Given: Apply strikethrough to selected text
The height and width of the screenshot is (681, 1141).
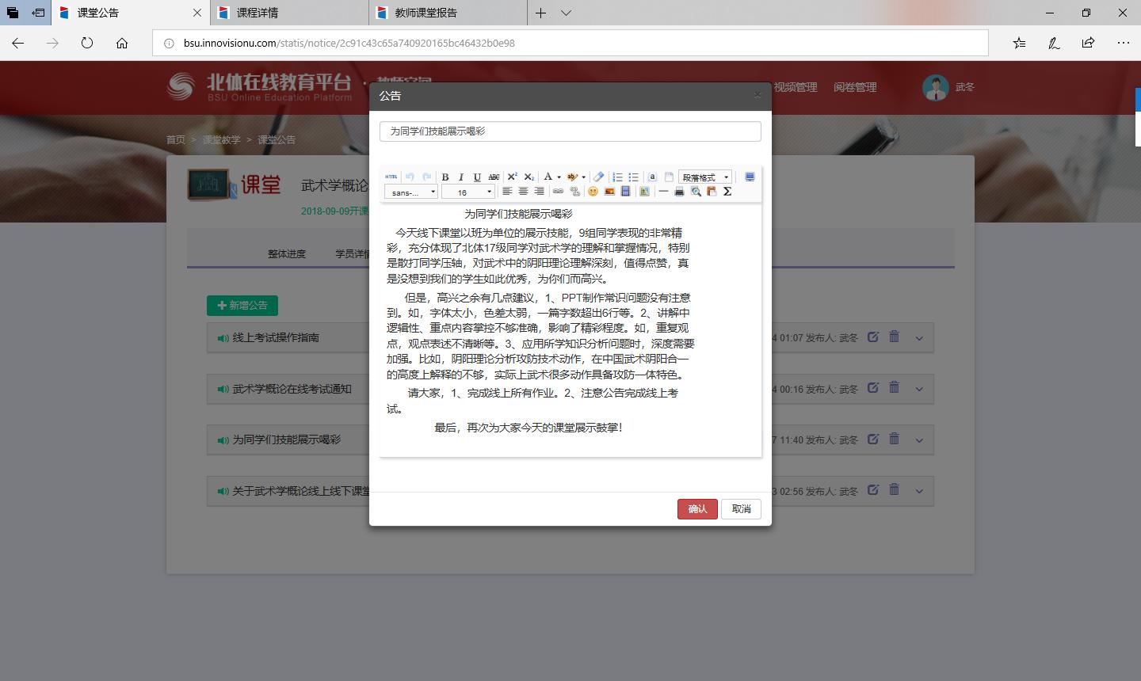Looking at the screenshot, I should (493, 176).
